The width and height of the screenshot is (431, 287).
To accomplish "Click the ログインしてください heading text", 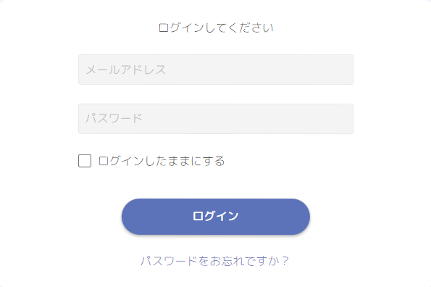I will pyautogui.click(x=216, y=28).
